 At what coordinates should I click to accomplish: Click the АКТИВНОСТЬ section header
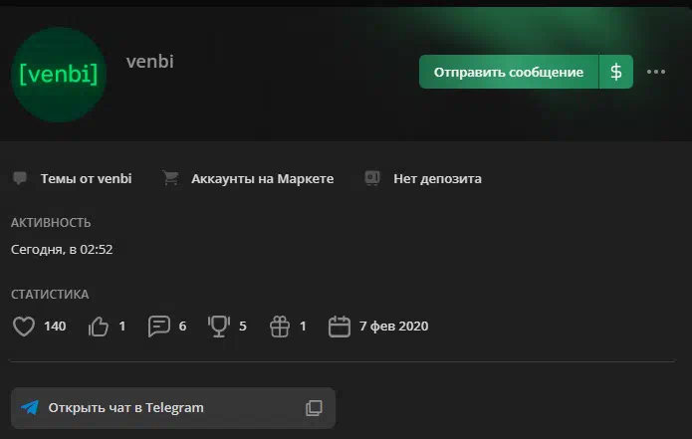point(51,223)
